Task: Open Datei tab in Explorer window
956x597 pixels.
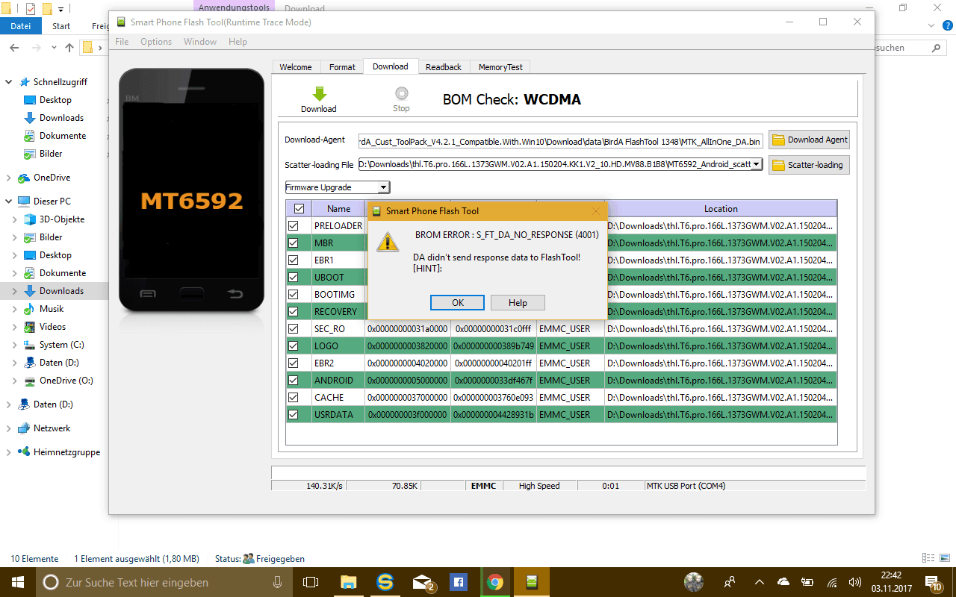Action: 20,26
